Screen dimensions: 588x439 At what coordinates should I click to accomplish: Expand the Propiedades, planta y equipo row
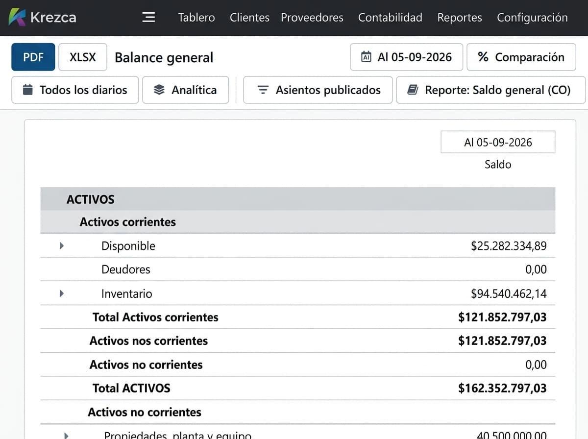click(67, 435)
